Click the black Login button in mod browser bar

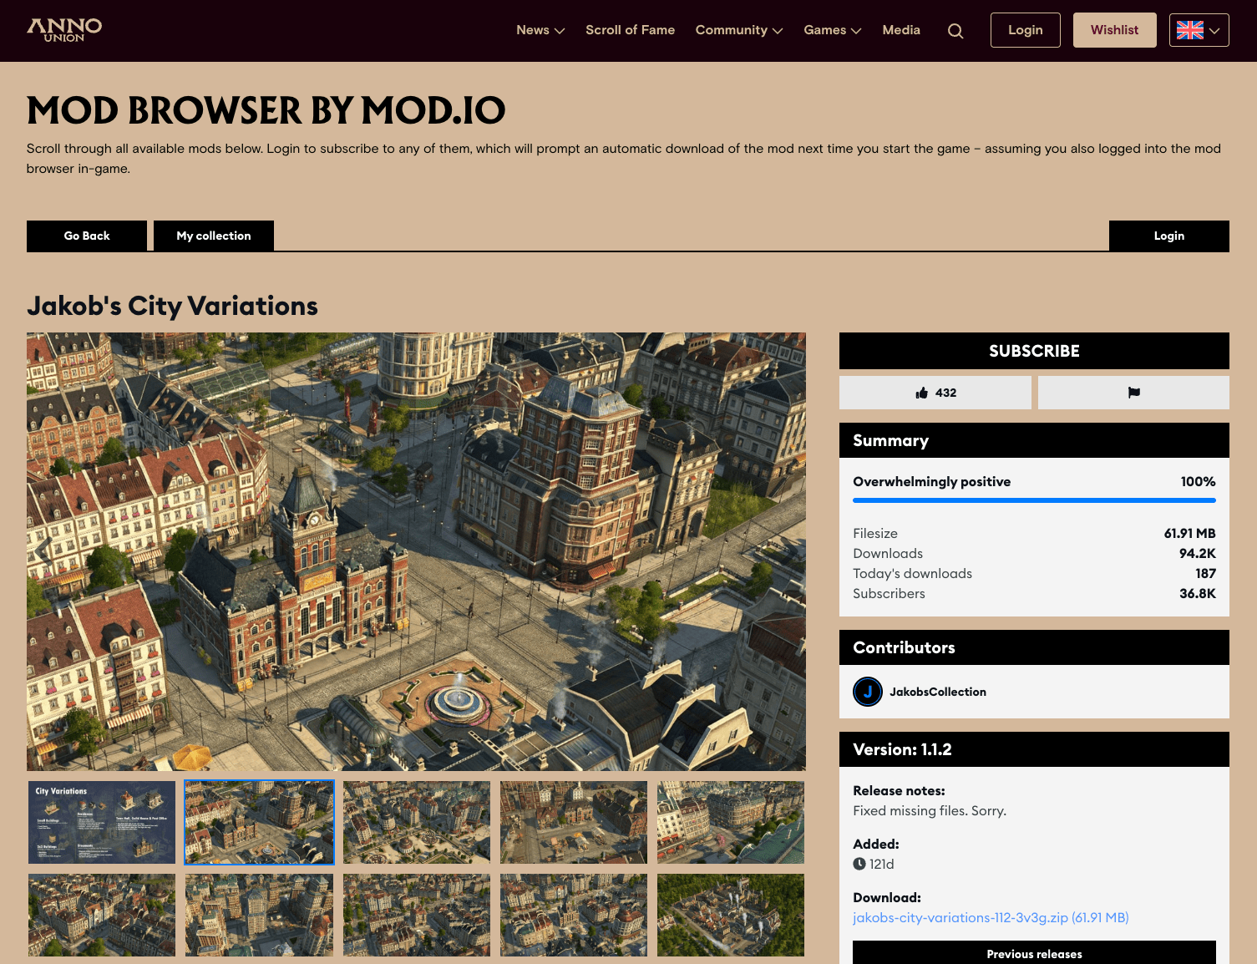click(x=1168, y=236)
